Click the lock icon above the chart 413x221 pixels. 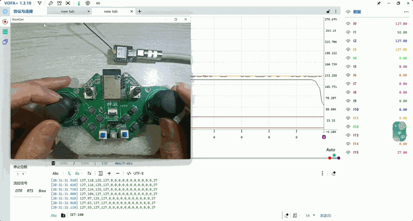coord(328,12)
